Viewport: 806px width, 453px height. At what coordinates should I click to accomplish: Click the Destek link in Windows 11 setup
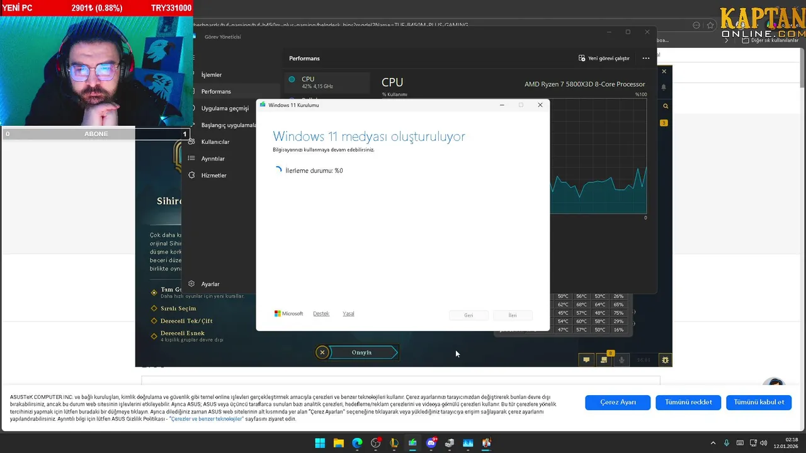tap(321, 314)
